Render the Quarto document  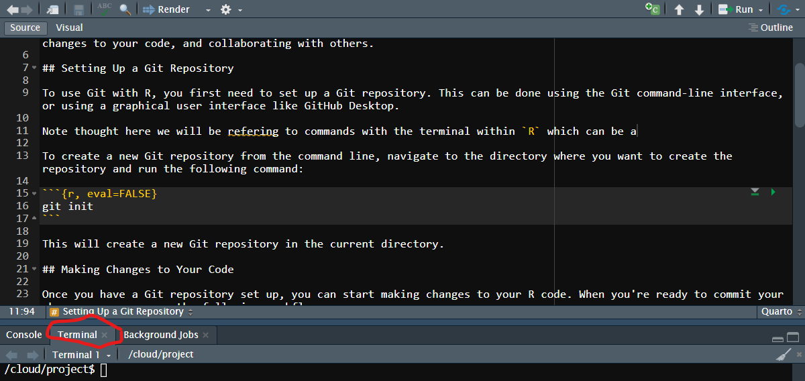(x=166, y=9)
